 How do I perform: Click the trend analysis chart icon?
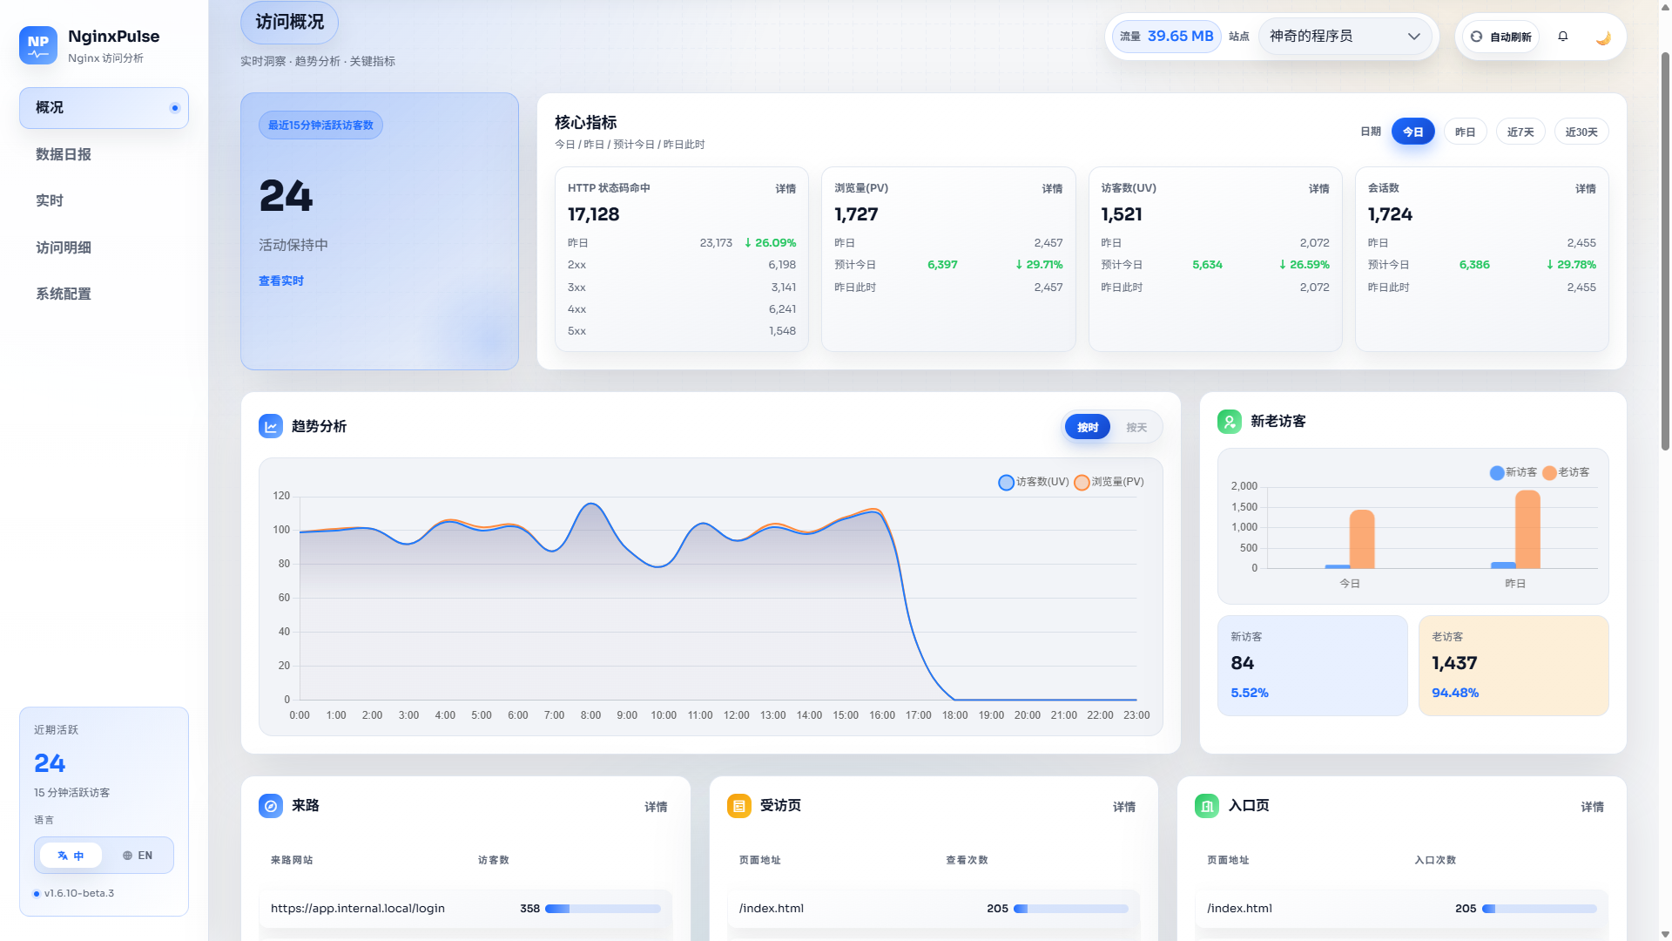coord(271,426)
